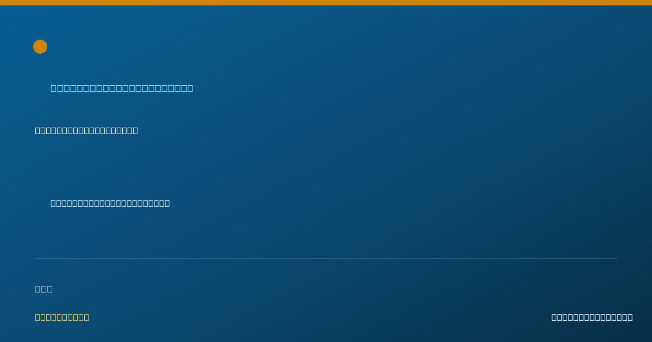
Task: Click the last character of the light blue subtitle
Action: [190, 88]
